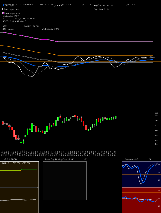Viewport: 161px width, 213px height.
Task: Click the white 50 Day legend swatch
Action: 3,9
